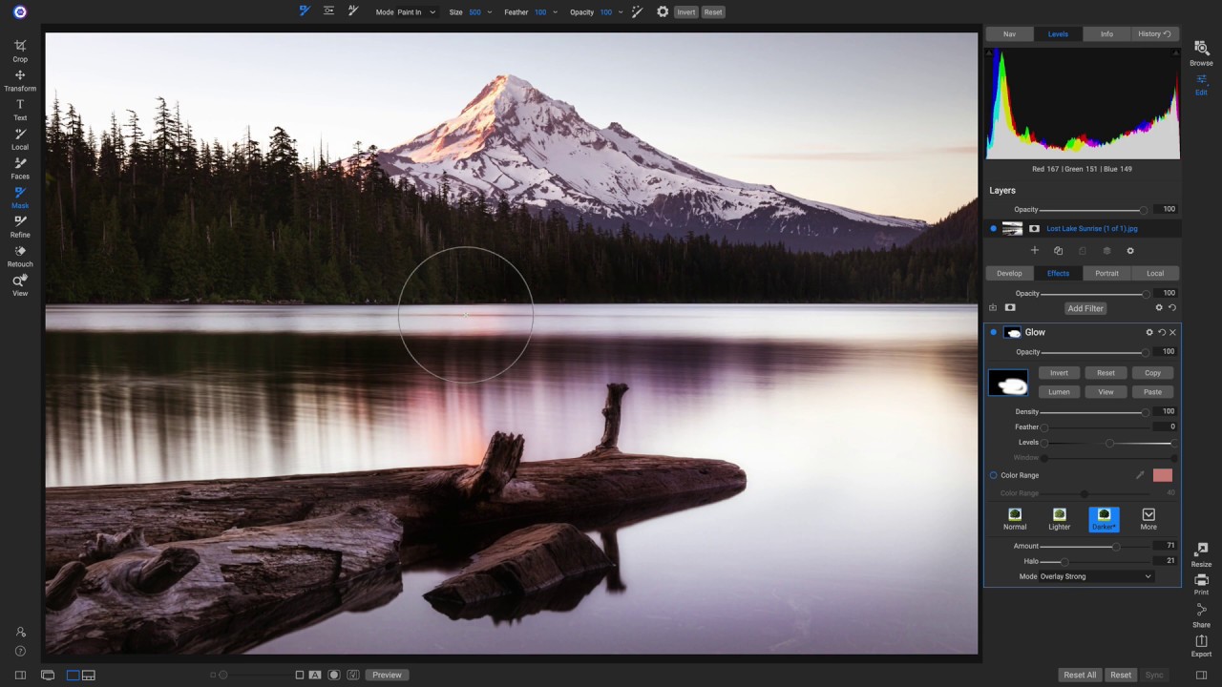1222x687 pixels.
Task: Select the View zoom tool
Action: [x=20, y=285]
